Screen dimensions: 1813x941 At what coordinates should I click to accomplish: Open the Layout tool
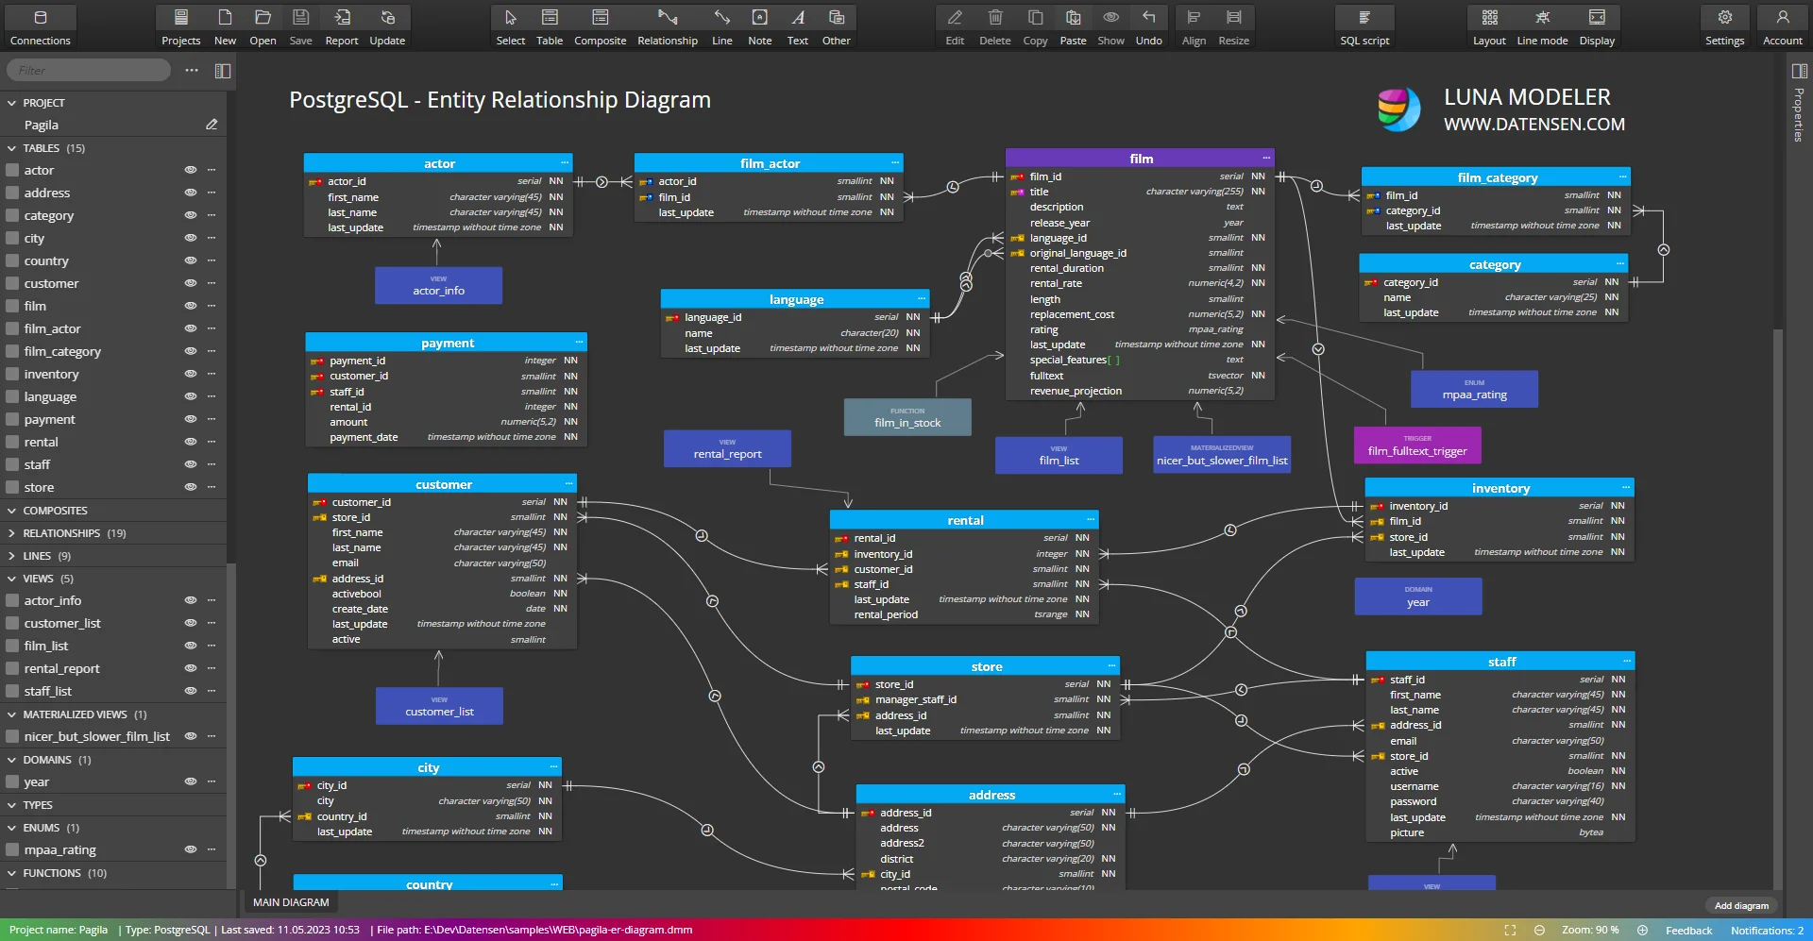[1488, 24]
